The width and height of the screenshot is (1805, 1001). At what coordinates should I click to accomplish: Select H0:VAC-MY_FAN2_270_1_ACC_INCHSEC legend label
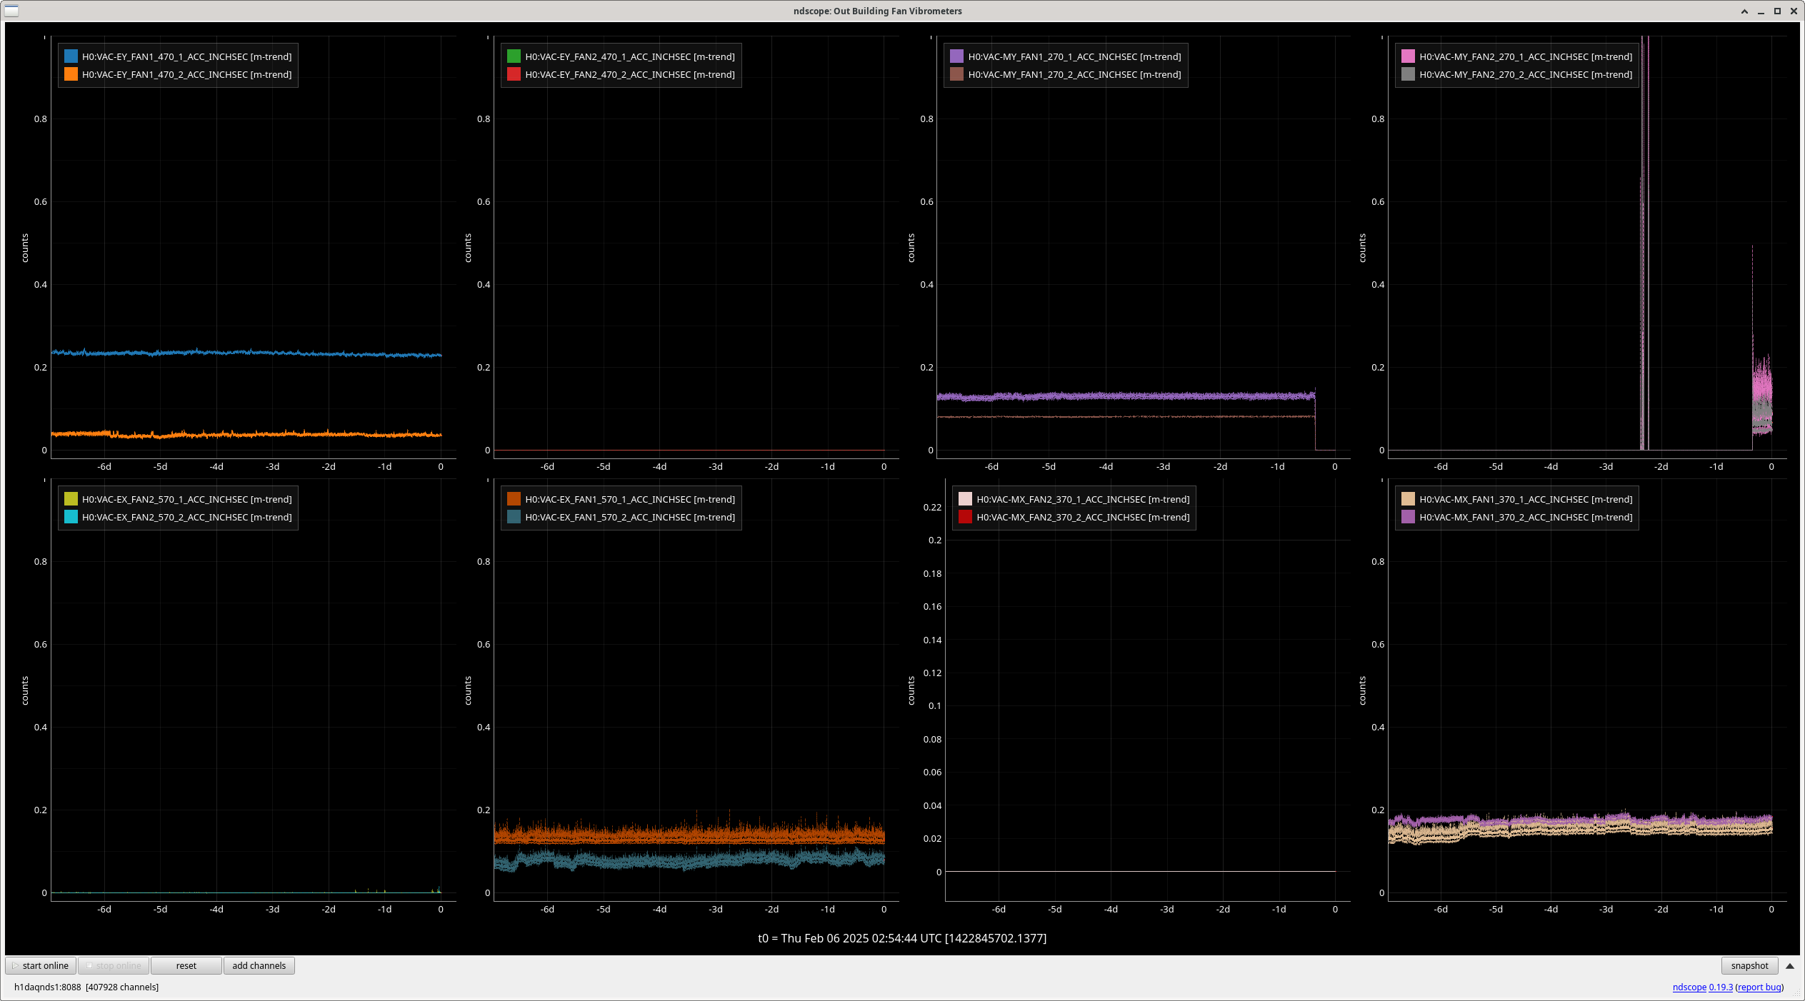[1526, 56]
